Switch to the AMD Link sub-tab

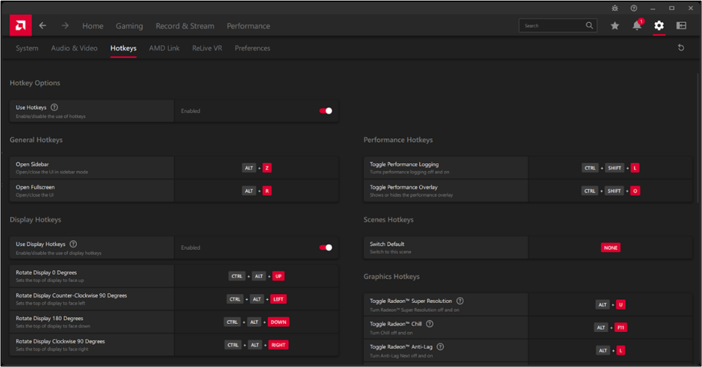tap(165, 48)
